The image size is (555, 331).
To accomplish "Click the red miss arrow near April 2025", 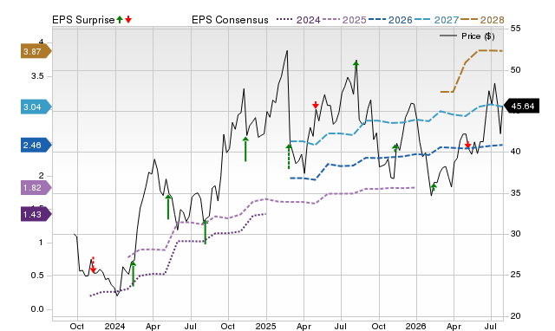I will point(316,105).
